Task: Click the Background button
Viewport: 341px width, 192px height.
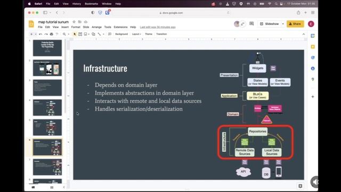Action: (121, 34)
